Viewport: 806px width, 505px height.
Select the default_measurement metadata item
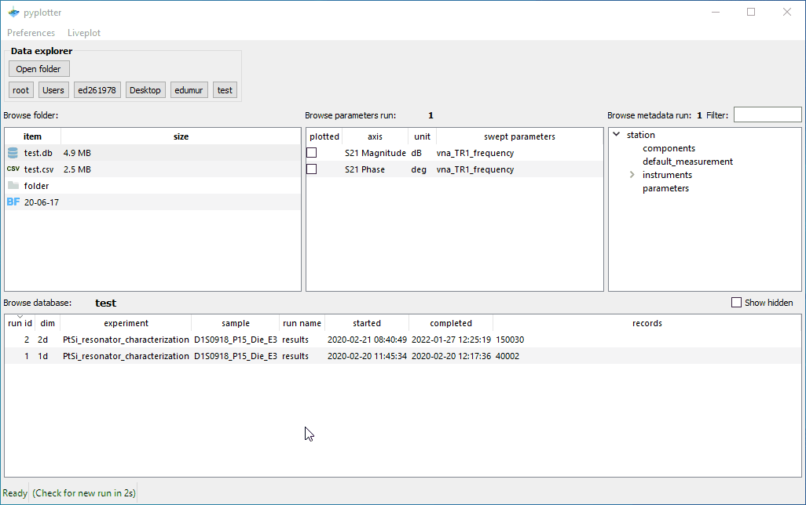pyautogui.click(x=688, y=162)
